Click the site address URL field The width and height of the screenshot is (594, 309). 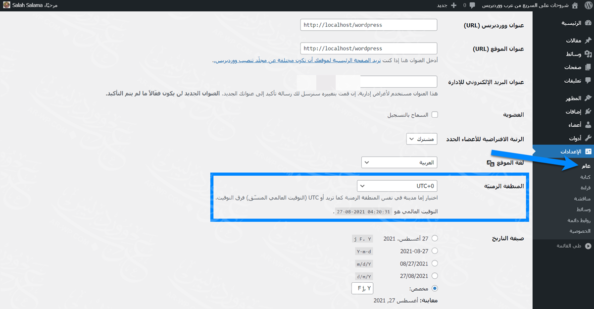click(369, 49)
